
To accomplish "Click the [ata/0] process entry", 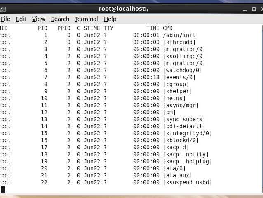I will 174,168.
